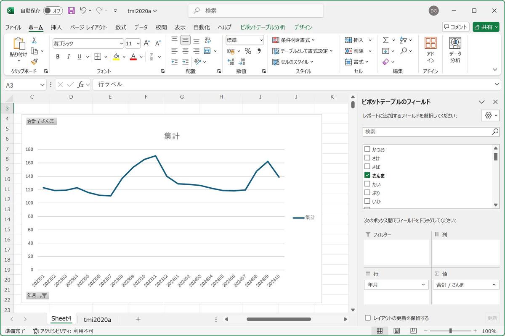Increase font size with large A icon

(147, 43)
